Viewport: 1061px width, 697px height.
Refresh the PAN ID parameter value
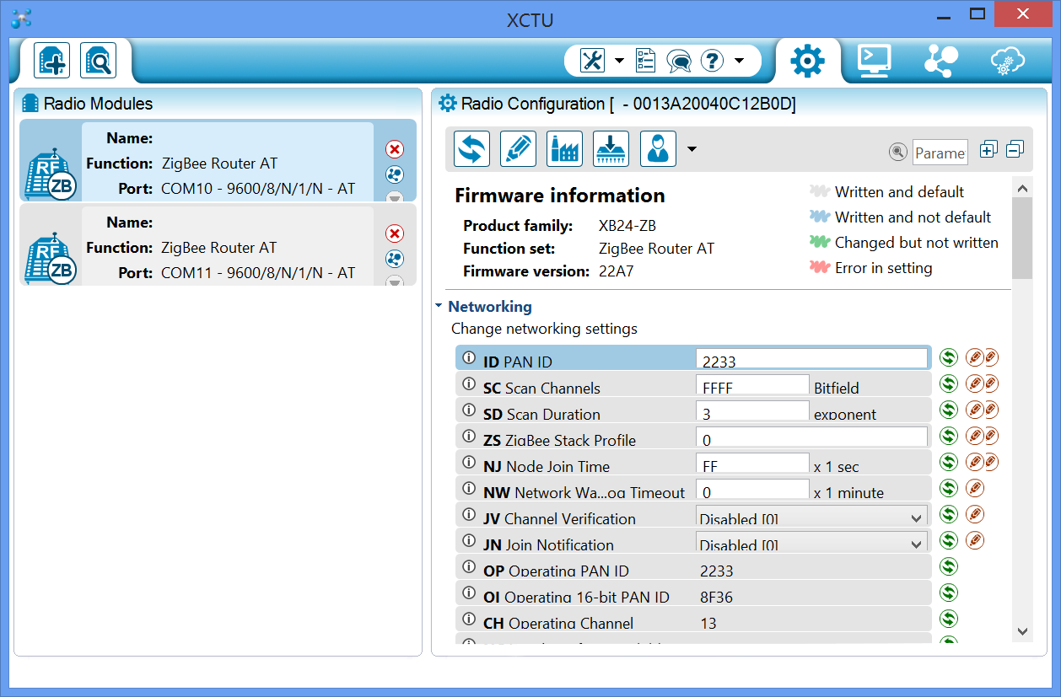(x=949, y=357)
